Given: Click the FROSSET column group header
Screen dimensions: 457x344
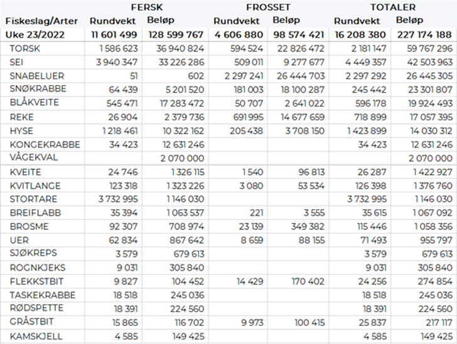Looking at the screenshot, I should click(268, 7).
